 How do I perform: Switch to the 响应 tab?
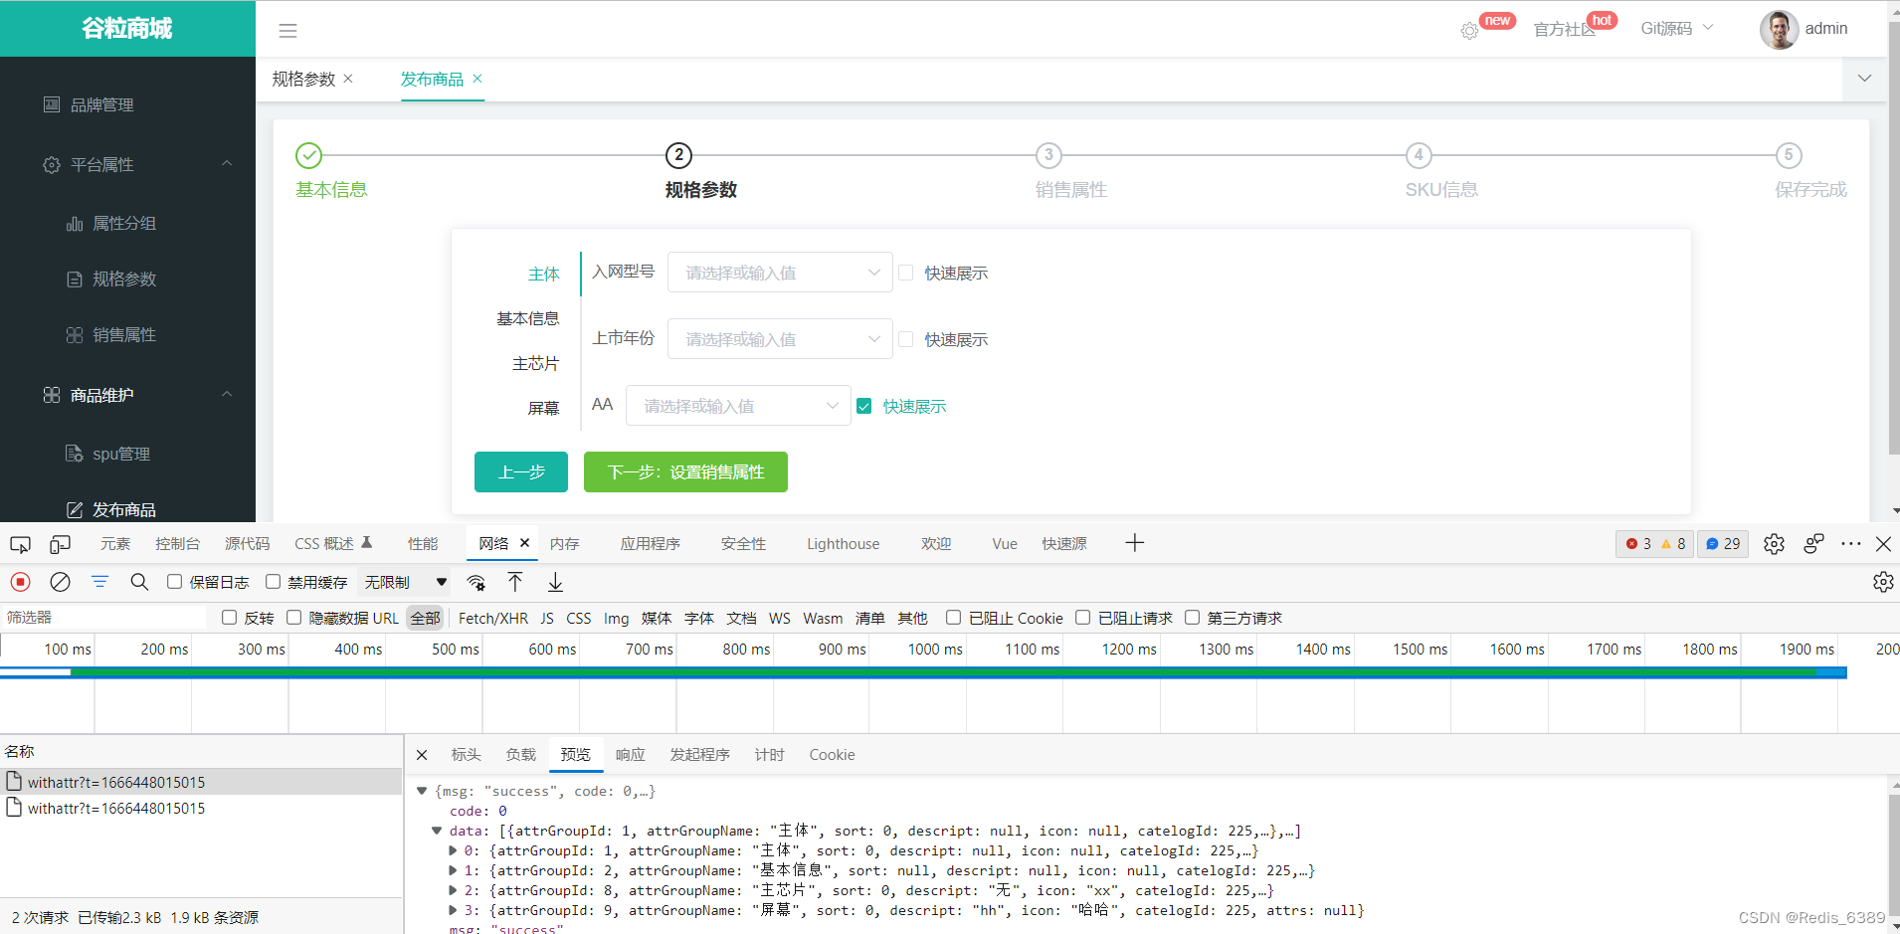coord(629,754)
